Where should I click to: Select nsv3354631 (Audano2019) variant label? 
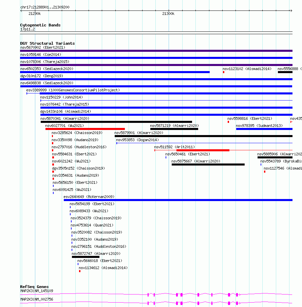click(76, 175)
